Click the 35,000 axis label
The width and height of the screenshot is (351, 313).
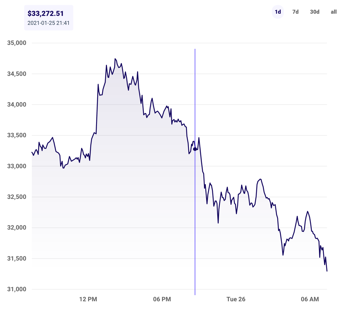[x=17, y=43]
